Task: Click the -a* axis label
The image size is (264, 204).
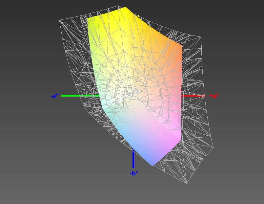Action: [x=54, y=96]
